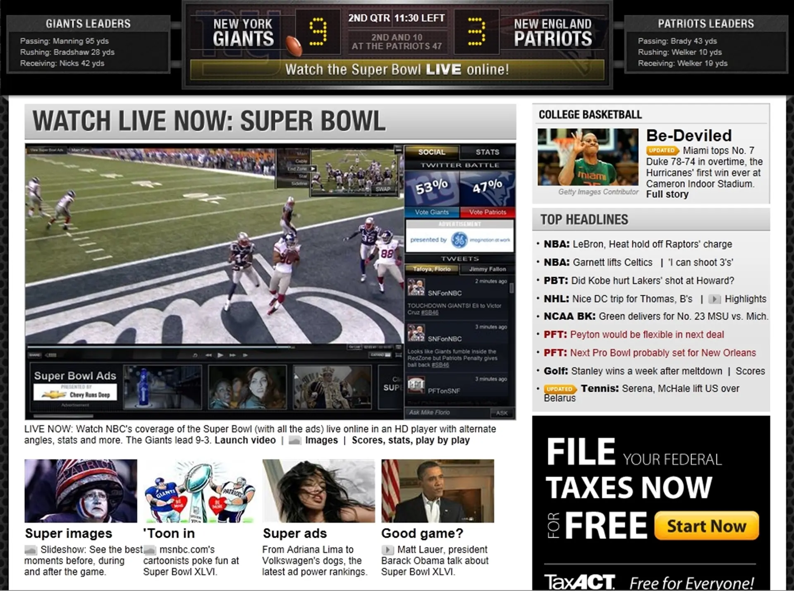The height and width of the screenshot is (591, 794).
Task: Open the Main Cam dropdown
Action: pos(80,150)
